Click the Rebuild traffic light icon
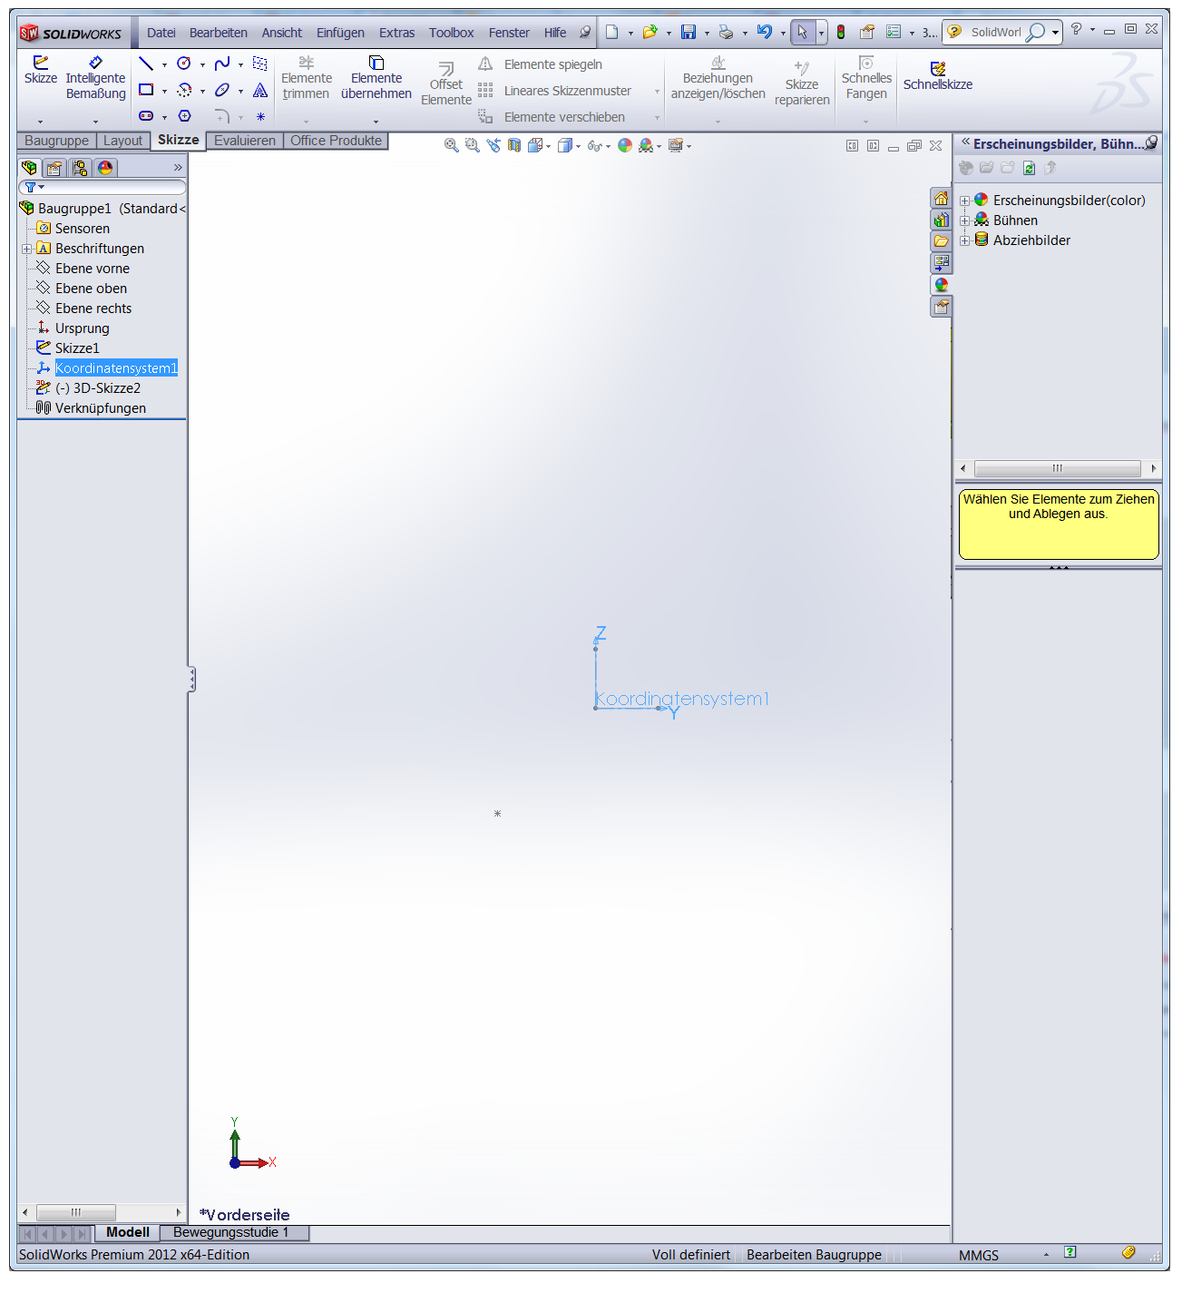Screen dimensions: 1182x1293 [841, 33]
